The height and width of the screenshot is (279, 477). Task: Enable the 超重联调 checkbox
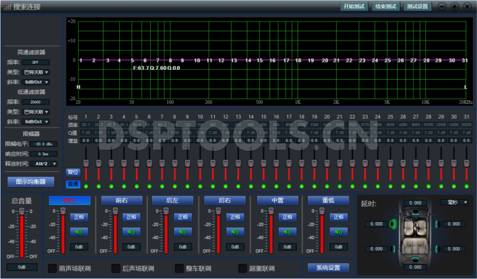click(x=243, y=268)
